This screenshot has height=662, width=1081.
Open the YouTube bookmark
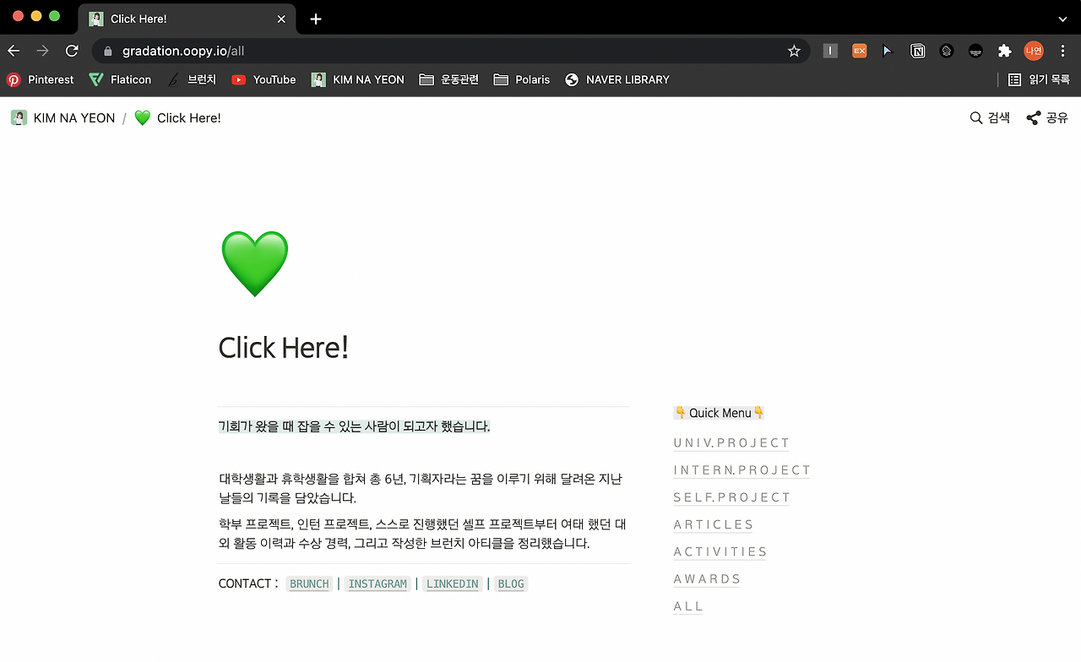point(263,79)
